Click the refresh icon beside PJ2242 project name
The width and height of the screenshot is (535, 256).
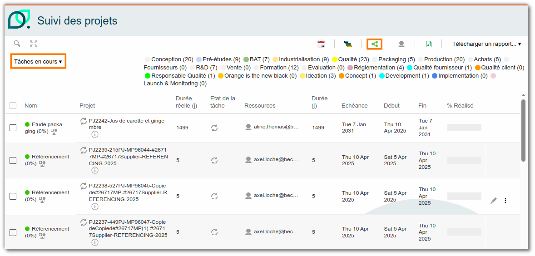84,121
